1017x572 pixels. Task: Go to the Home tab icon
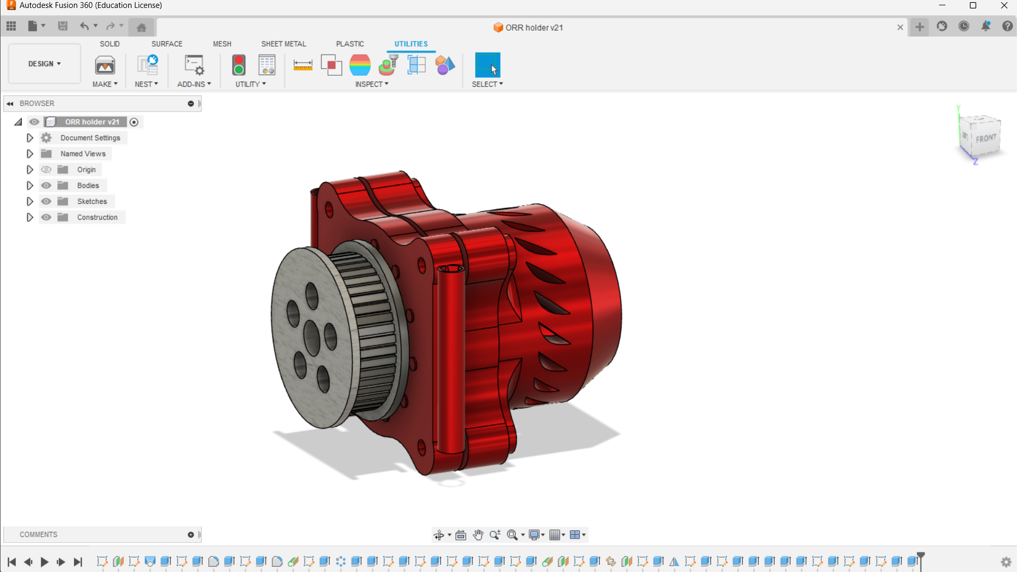click(141, 28)
